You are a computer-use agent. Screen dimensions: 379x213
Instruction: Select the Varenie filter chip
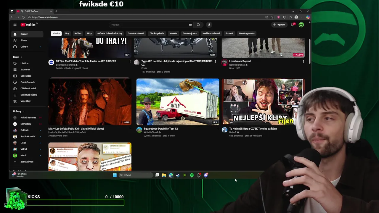coord(174,33)
